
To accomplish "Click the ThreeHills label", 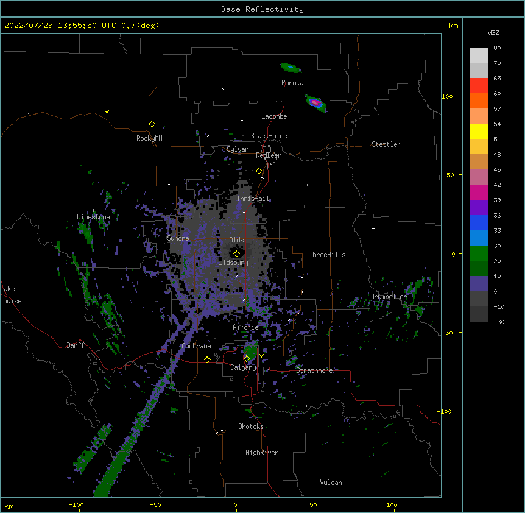I will (327, 255).
